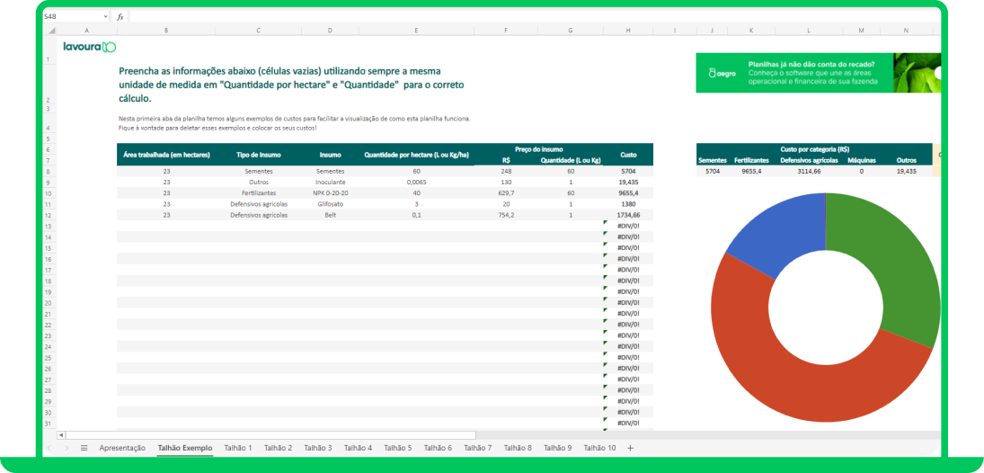Viewport: 984px width, 473px height.
Task: Click the lavoura10 logo
Action: (x=90, y=47)
